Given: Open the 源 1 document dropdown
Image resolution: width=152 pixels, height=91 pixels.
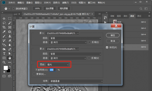Looking at the screenshot, I should coord(62,33).
